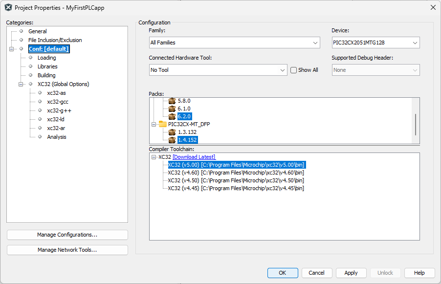The height and width of the screenshot is (284, 441).
Task: Open the Connected Hardware Tool dropdown
Action: click(x=282, y=70)
